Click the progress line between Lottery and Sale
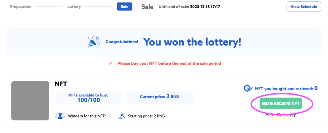 click(x=99, y=6)
